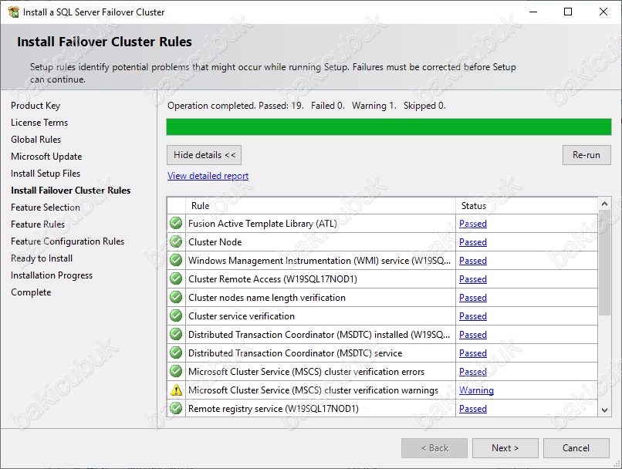This screenshot has width=622, height=469.
Task: Select the Installation Progress step
Action: [52, 275]
